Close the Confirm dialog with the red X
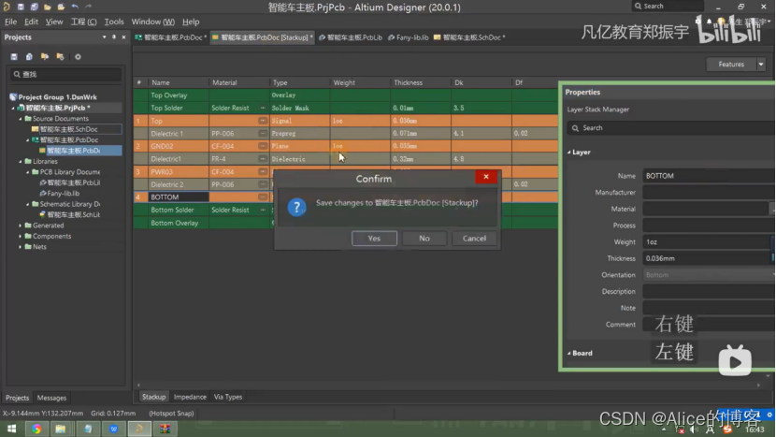Image resolution: width=776 pixels, height=437 pixels. 486,176
